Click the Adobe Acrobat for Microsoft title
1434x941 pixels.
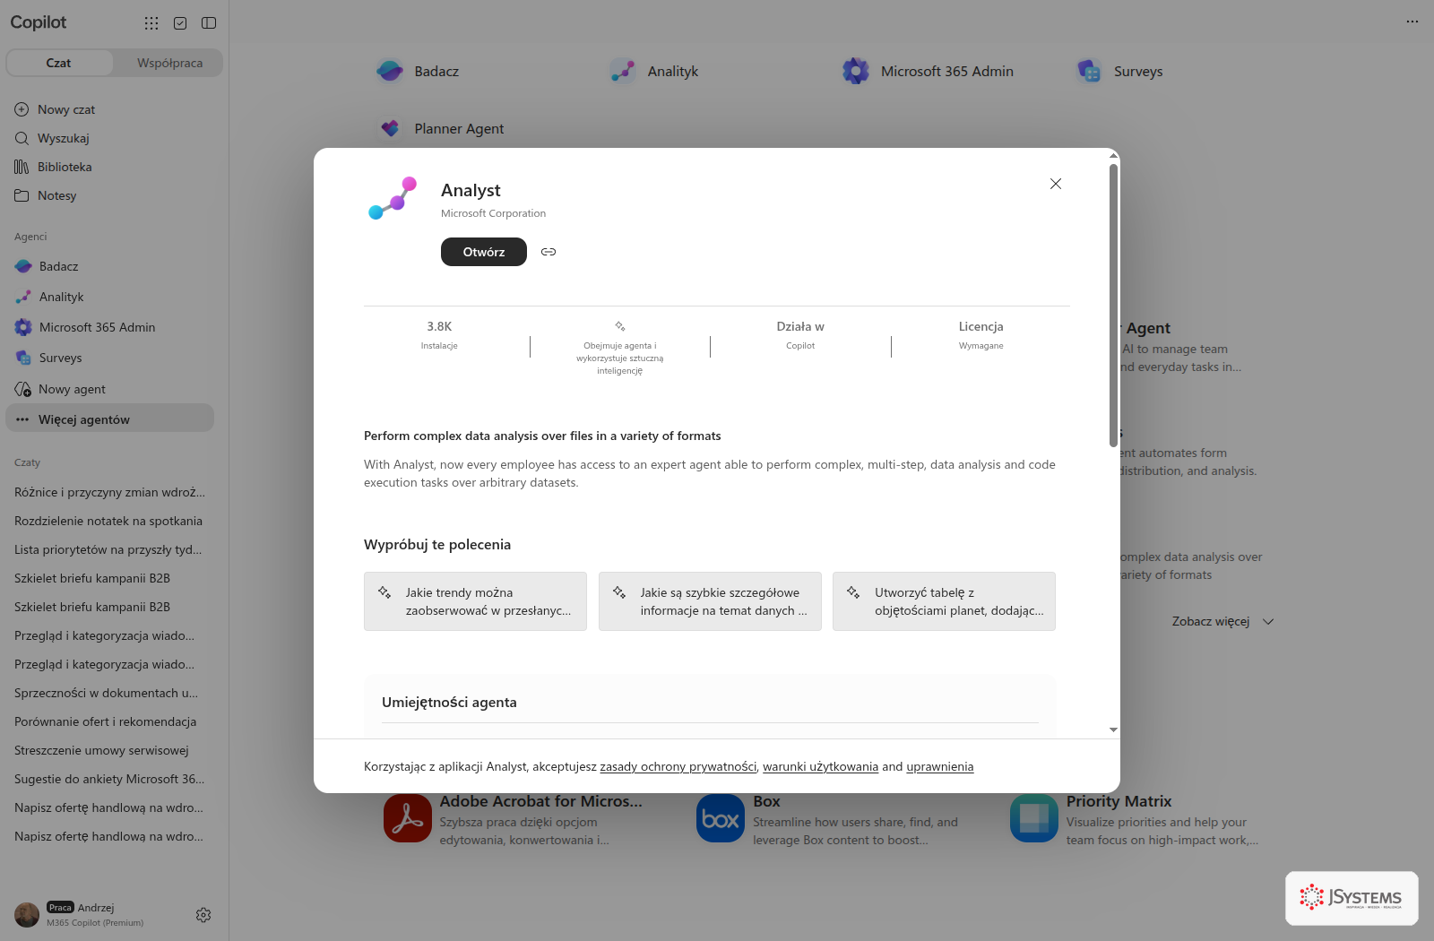541,801
